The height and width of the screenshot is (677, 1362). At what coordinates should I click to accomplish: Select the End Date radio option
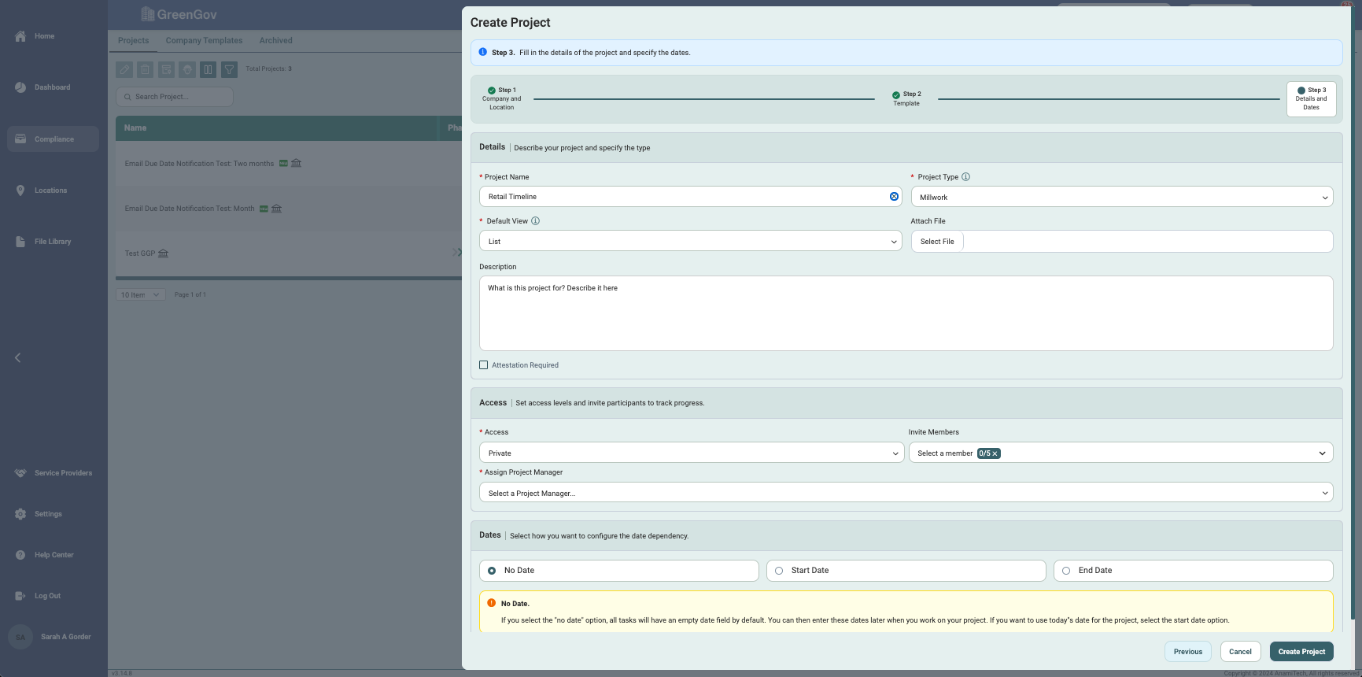(1066, 571)
